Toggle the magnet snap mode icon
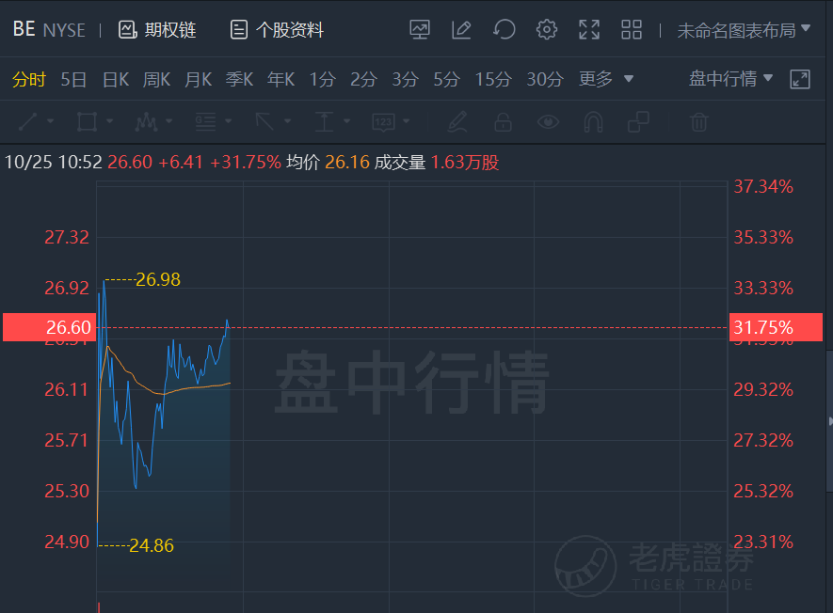833x613 pixels. click(x=593, y=122)
